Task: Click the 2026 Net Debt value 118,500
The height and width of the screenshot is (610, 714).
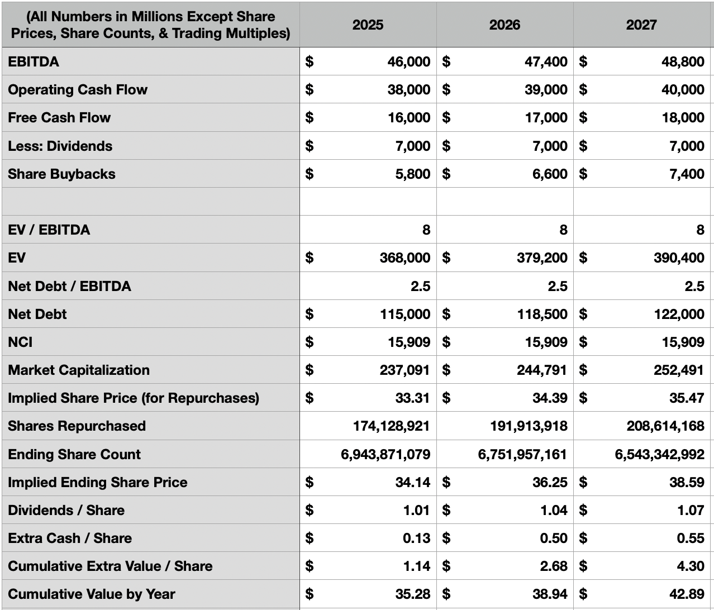Action: pyautogui.click(x=542, y=314)
